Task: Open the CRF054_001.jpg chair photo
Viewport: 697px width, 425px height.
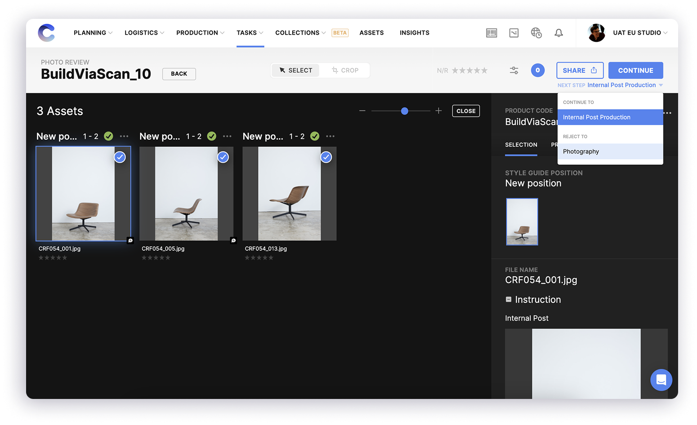Action: coord(83,194)
